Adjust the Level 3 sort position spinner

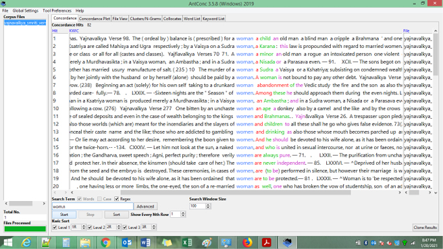click(x=154, y=227)
